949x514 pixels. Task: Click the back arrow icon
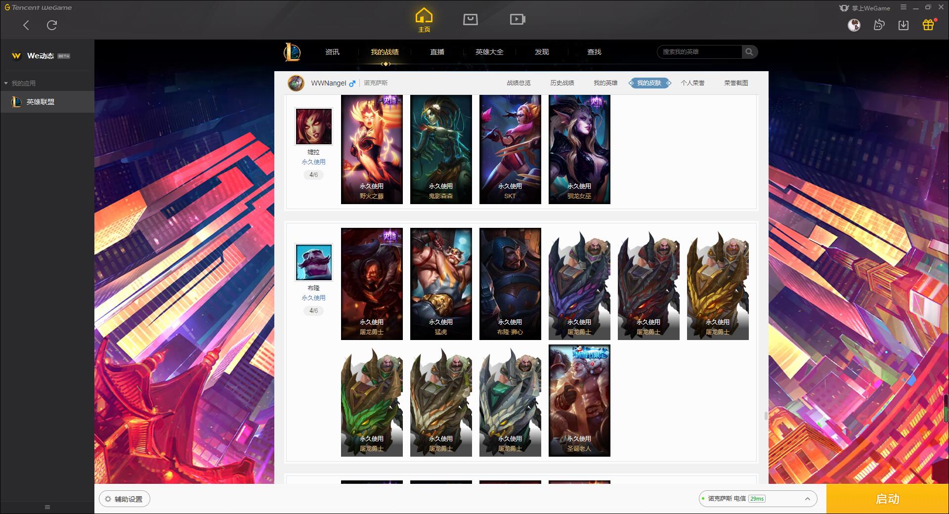(26, 25)
